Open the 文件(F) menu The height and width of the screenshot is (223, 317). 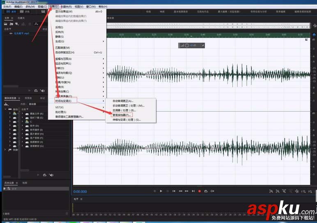(7, 7)
